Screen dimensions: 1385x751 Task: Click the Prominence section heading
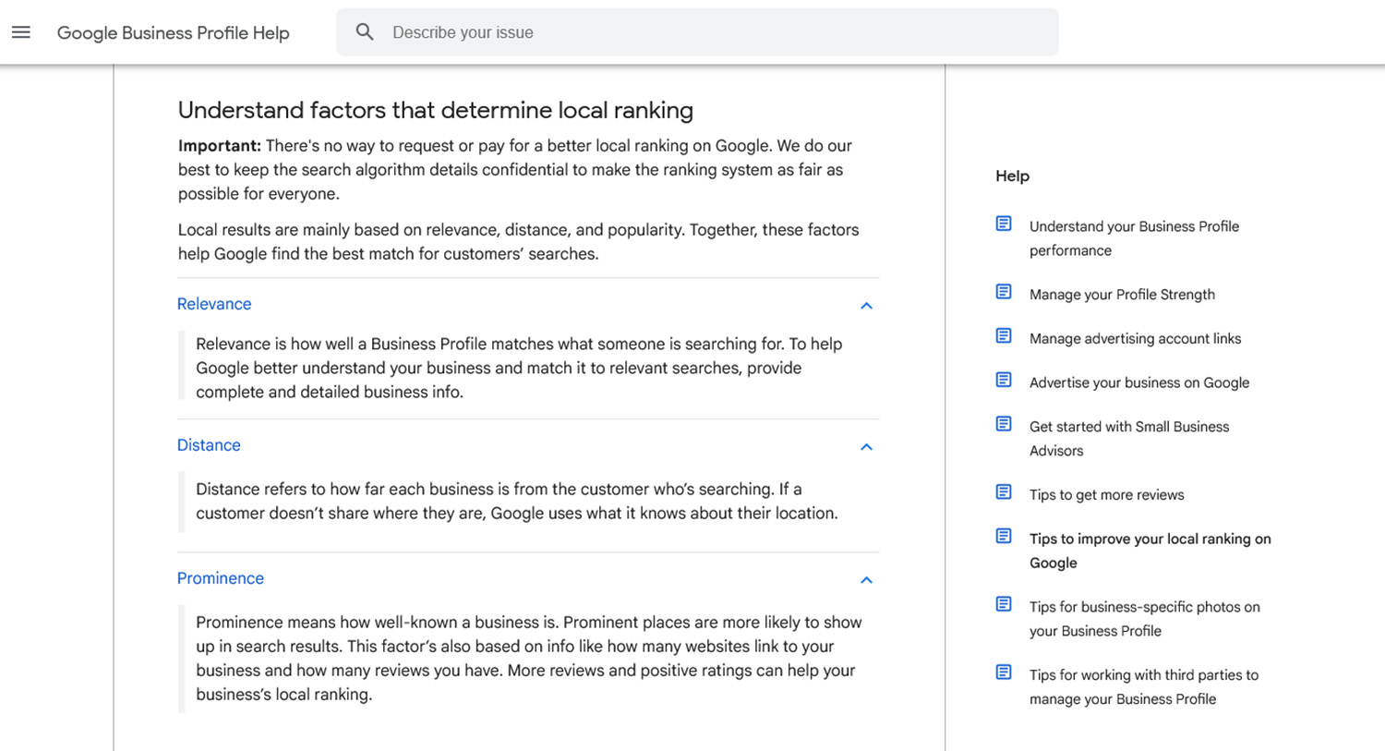coord(221,578)
